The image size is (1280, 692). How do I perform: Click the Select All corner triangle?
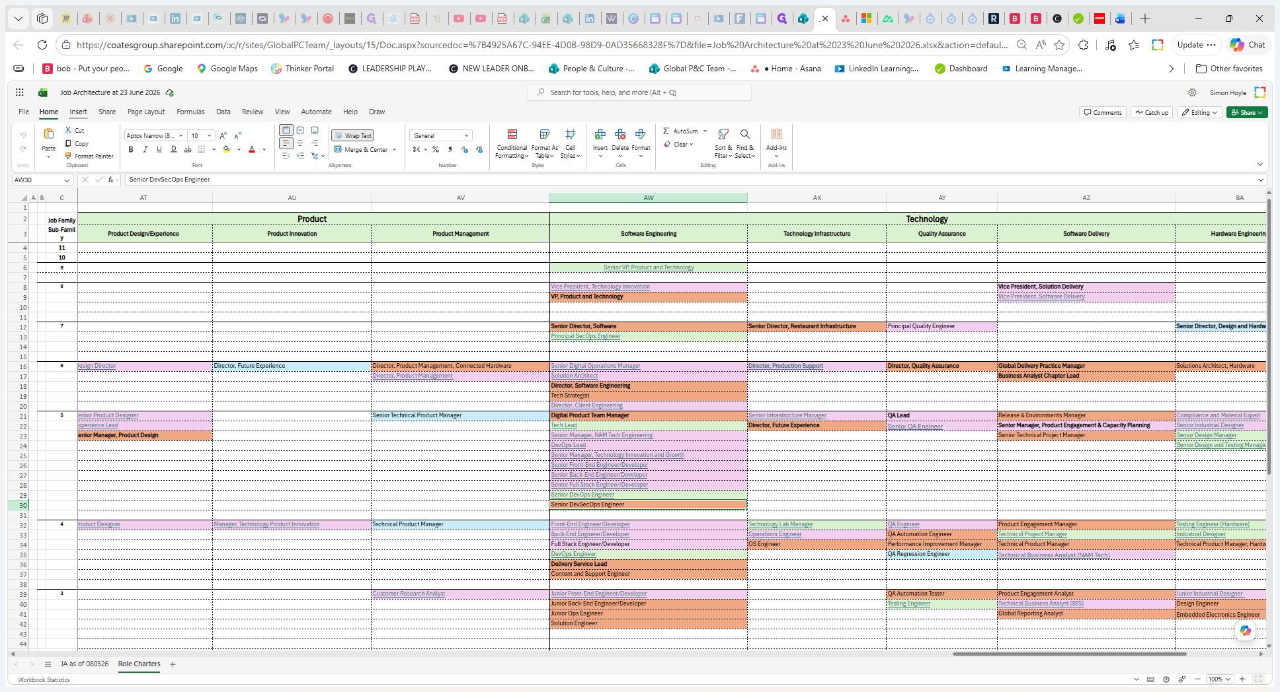point(24,197)
